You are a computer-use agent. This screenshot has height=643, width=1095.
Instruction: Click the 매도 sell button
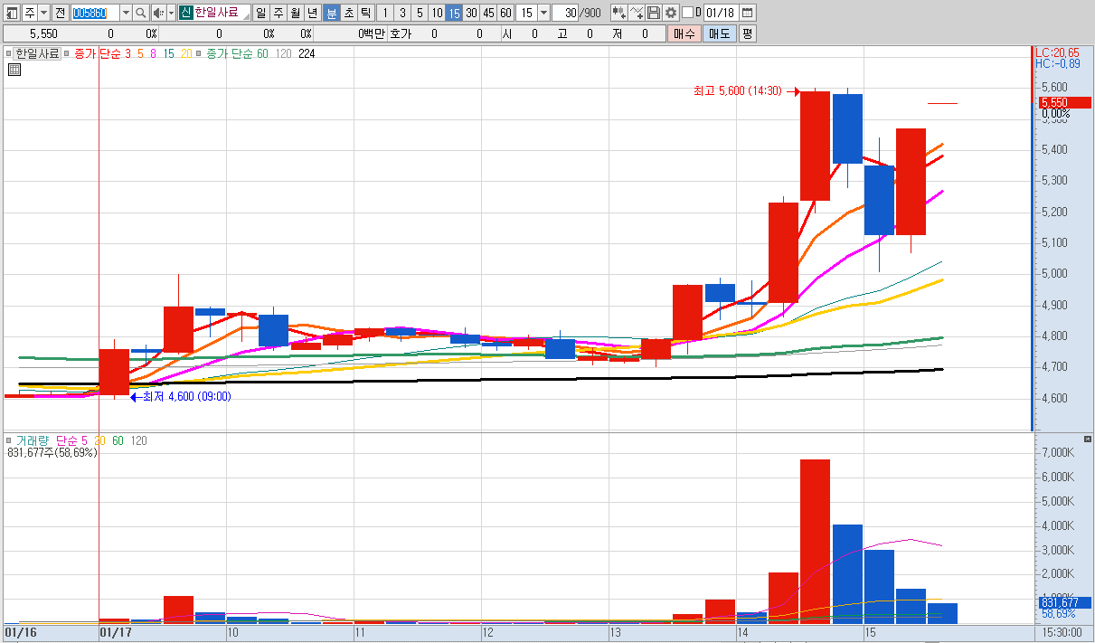(x=719, y=33)
